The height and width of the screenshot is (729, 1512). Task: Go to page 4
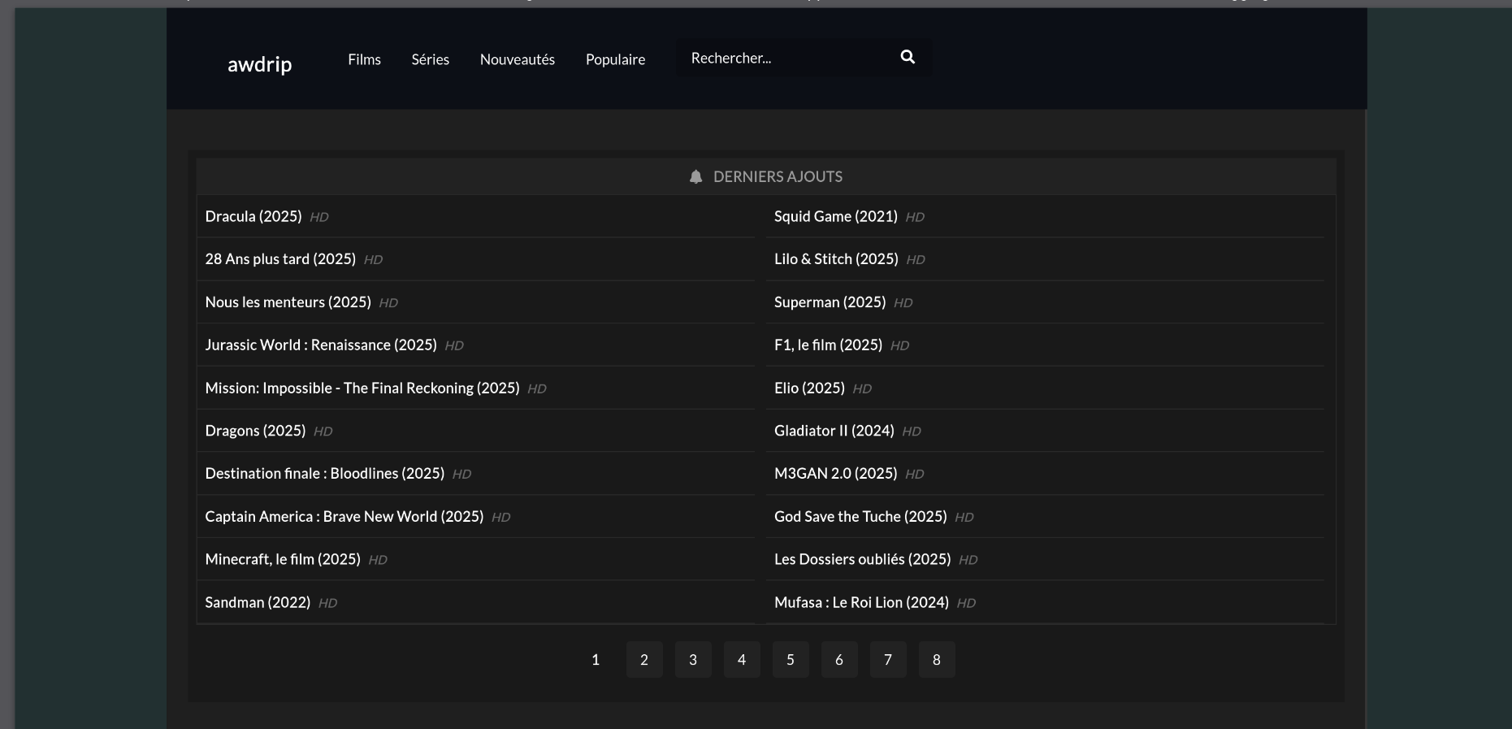(x=742, y=660)
